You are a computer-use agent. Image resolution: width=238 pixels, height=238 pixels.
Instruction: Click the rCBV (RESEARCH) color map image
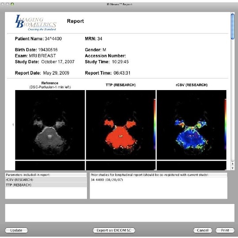pos(192,125)
